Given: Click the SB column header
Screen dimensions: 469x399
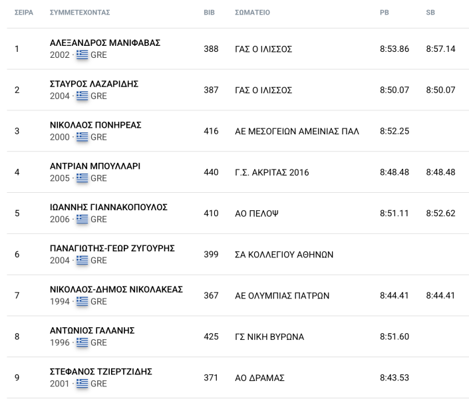Looking at the screenshot, I should pyautogui.click(x=430, y=13).
